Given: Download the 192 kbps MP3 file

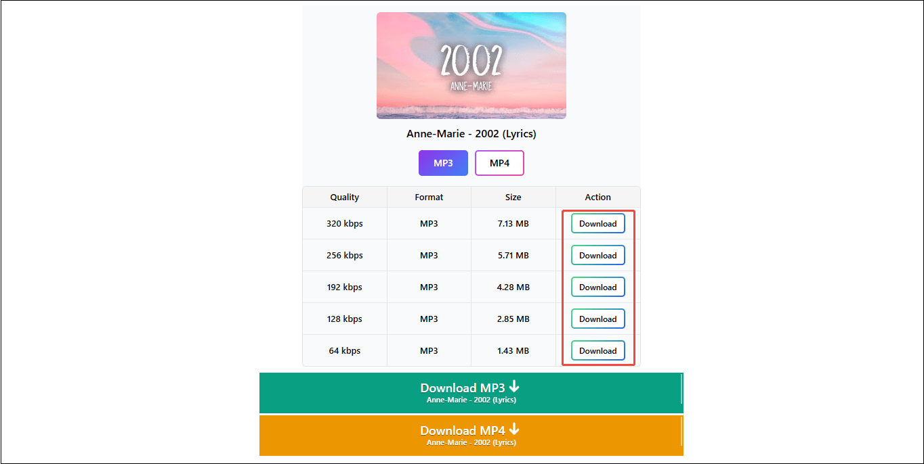Looking at the screenshot, I should coord(597,287).
